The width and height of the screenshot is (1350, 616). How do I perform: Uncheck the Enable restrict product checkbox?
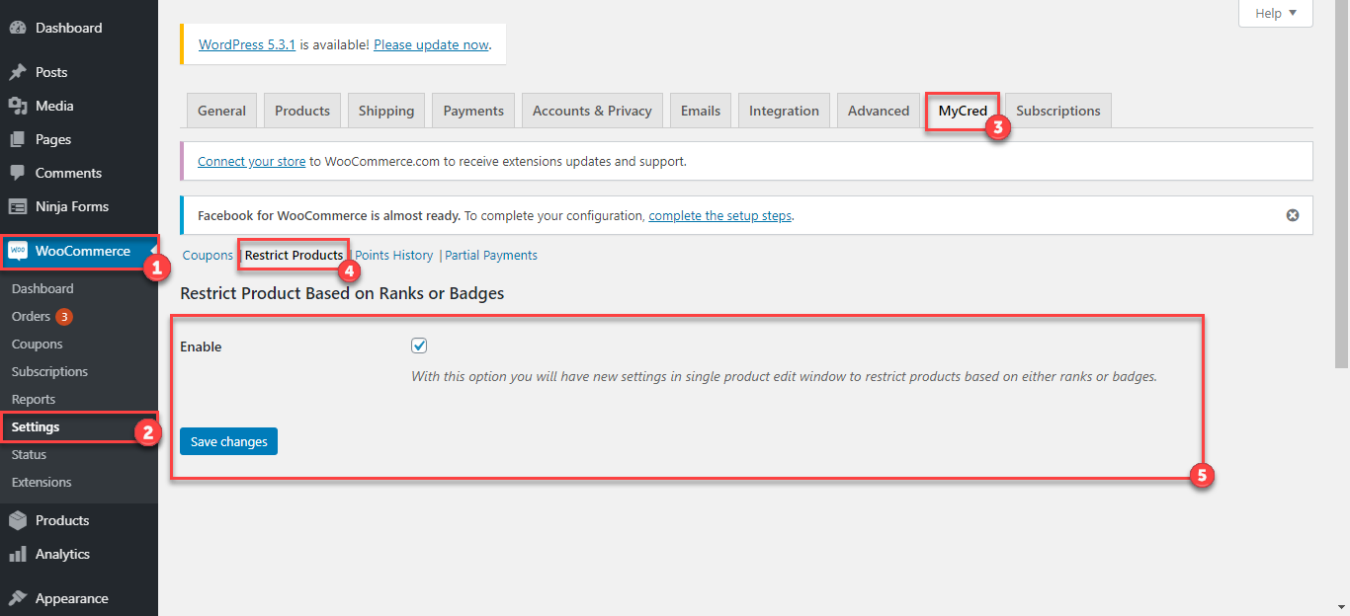(x=419, y=346)
